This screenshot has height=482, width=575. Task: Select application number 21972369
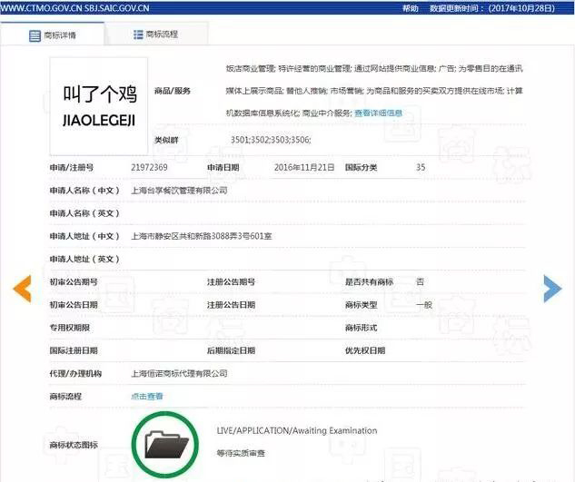[x=149, y=168]
